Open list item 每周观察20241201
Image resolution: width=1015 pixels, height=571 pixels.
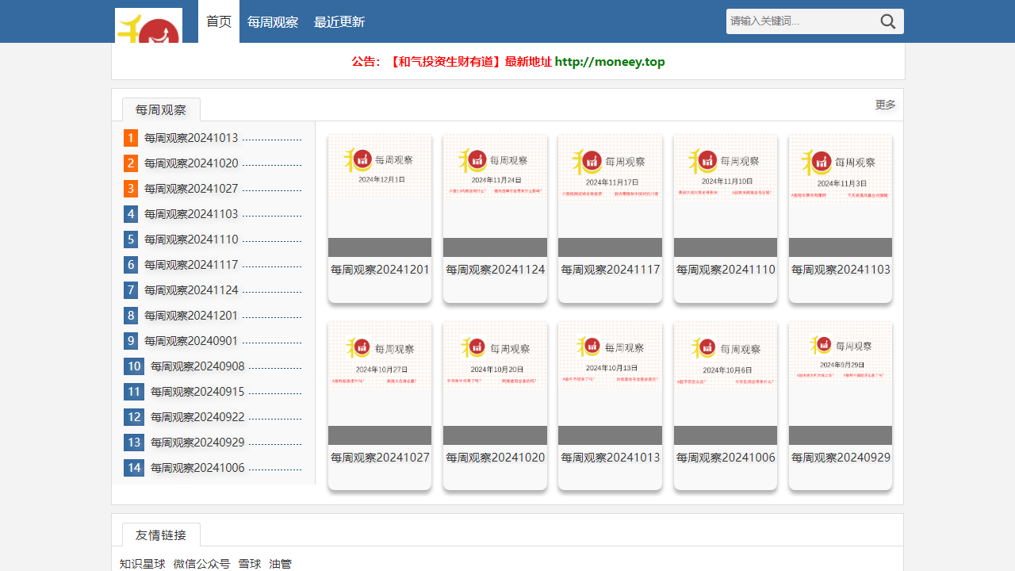tap(191, 316)
